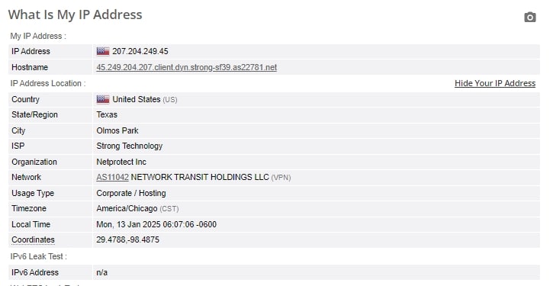Click the Texas state value
The width and height of the screenshot is (550, 286).
pyautogui.click(x=107, y=114)
